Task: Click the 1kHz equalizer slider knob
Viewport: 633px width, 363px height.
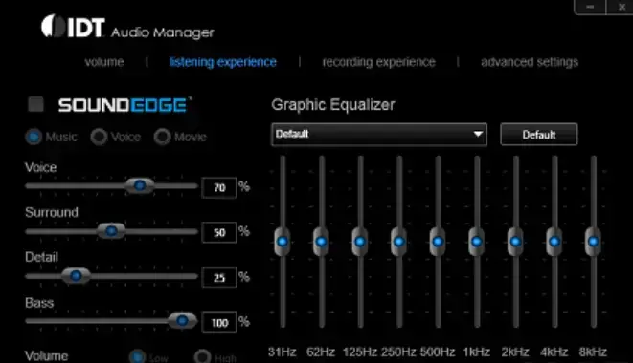Action: coord(476,242)
